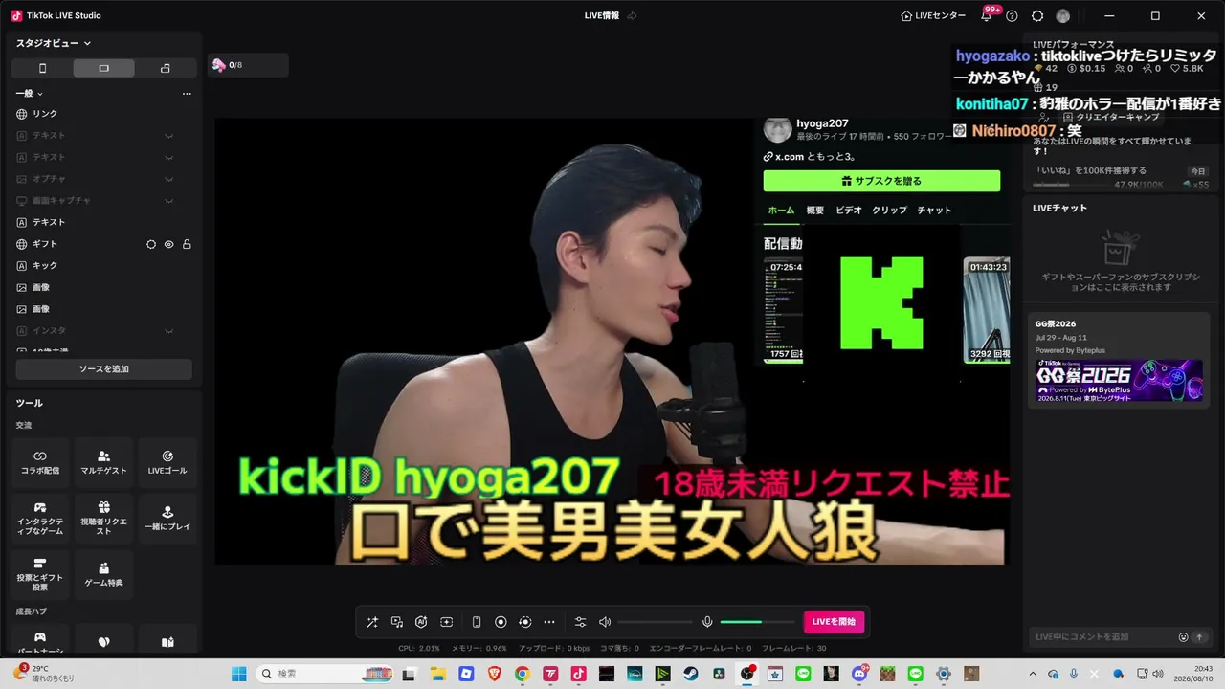Open the settings icon next to help

coord(1037,16)
